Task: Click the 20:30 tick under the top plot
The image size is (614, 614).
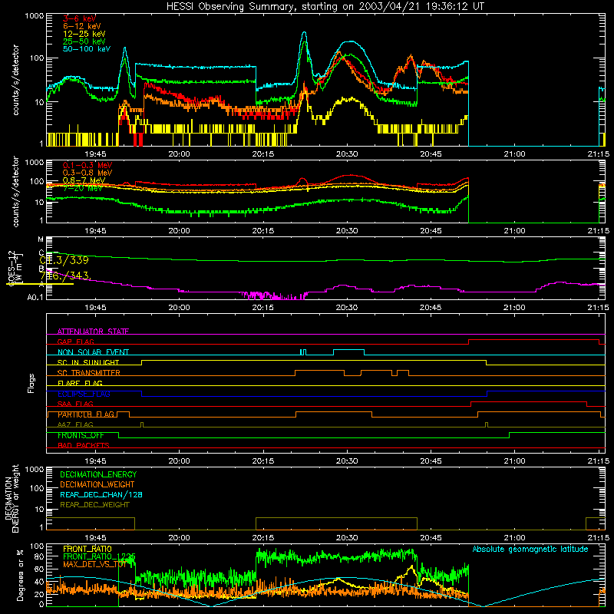Action: pyautogui.click(x=347, y=154)
